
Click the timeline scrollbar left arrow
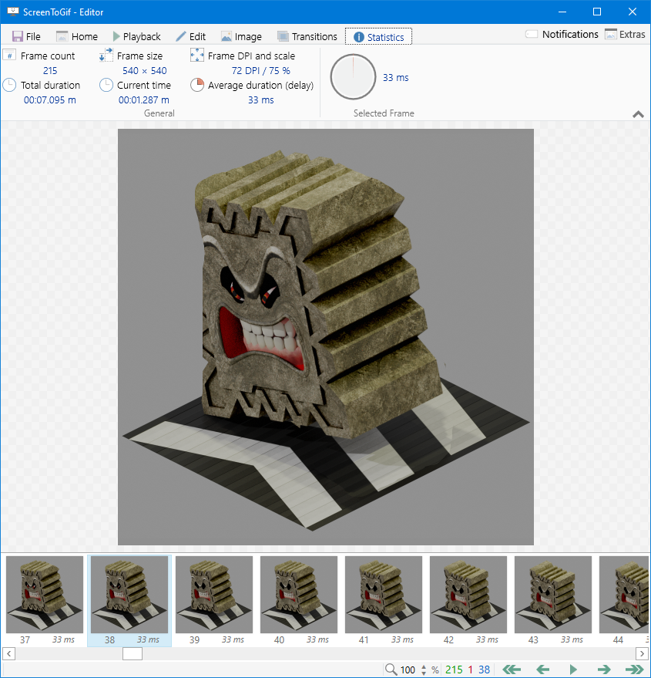click(8, 653)
